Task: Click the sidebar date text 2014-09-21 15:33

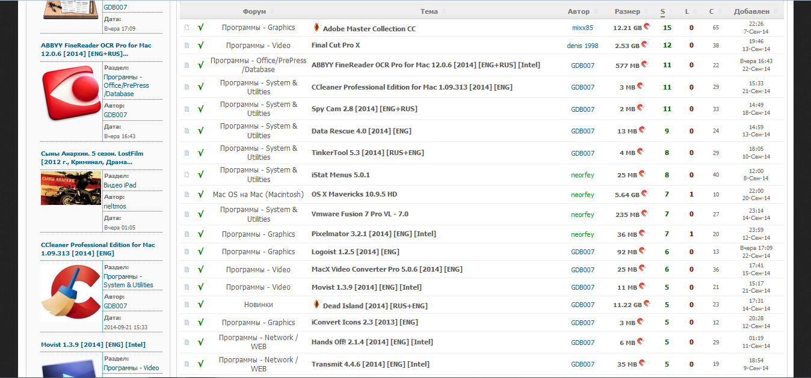Action: click(126, 328)
